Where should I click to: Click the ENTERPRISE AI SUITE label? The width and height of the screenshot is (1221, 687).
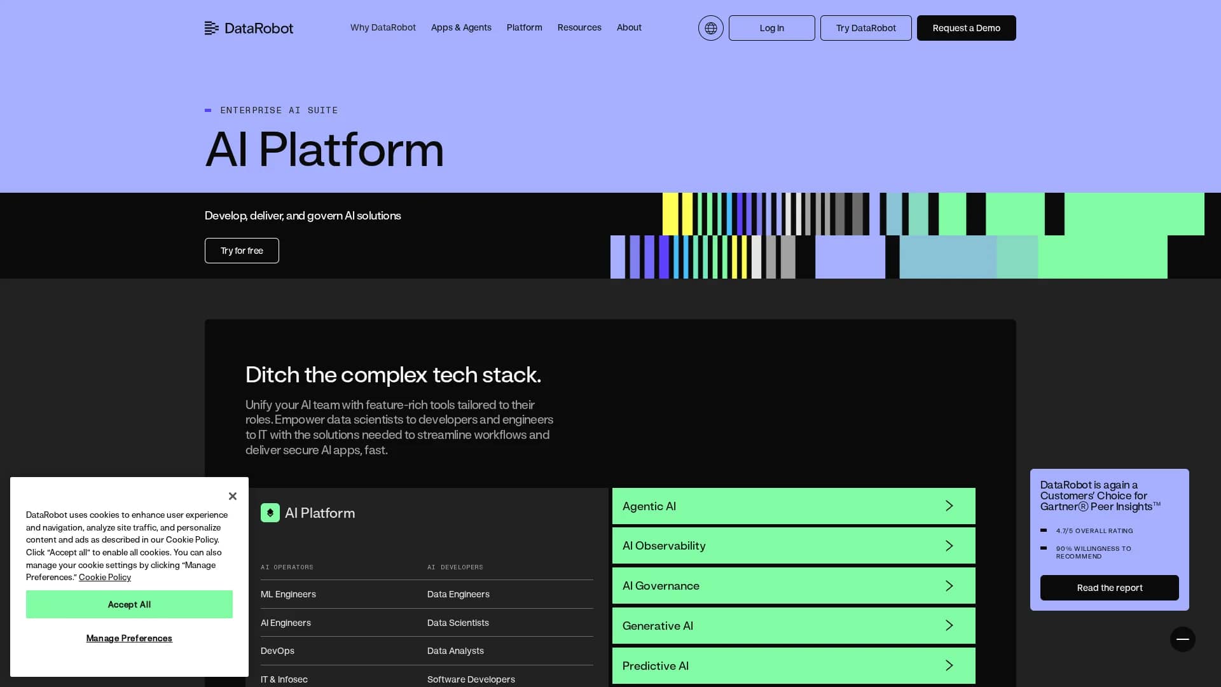(279, 110)
